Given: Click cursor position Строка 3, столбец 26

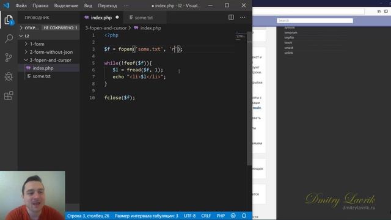Looking at the screenshot, I should (x=88, y=216).
